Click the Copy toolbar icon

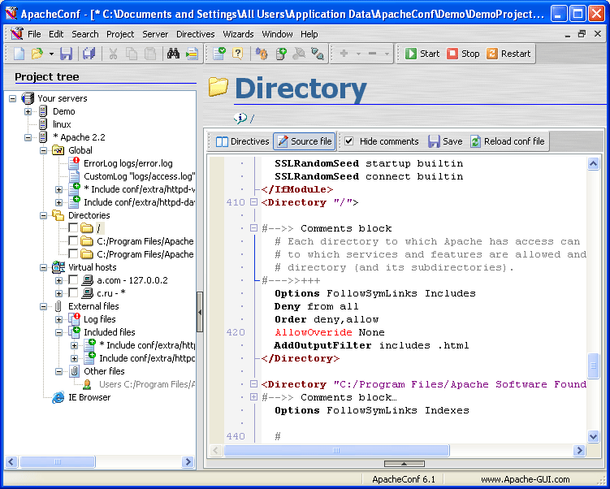click(132, 54)
